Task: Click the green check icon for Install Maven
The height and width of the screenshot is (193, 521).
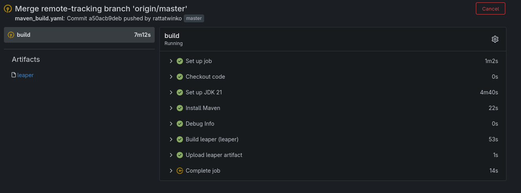Action: [180, 108]
